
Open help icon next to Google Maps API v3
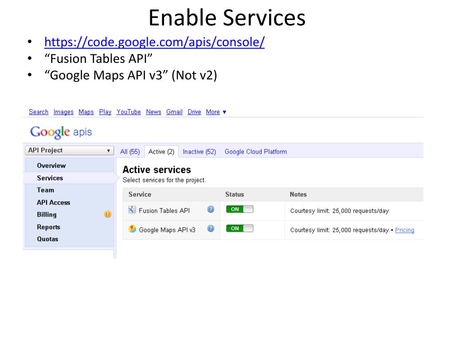(211, 229)
